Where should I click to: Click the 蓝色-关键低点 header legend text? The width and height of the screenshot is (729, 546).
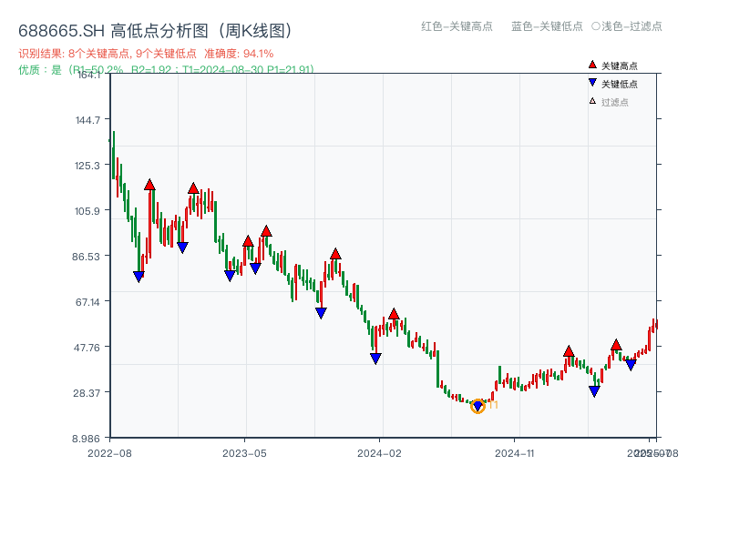click(x=547, y=26)
